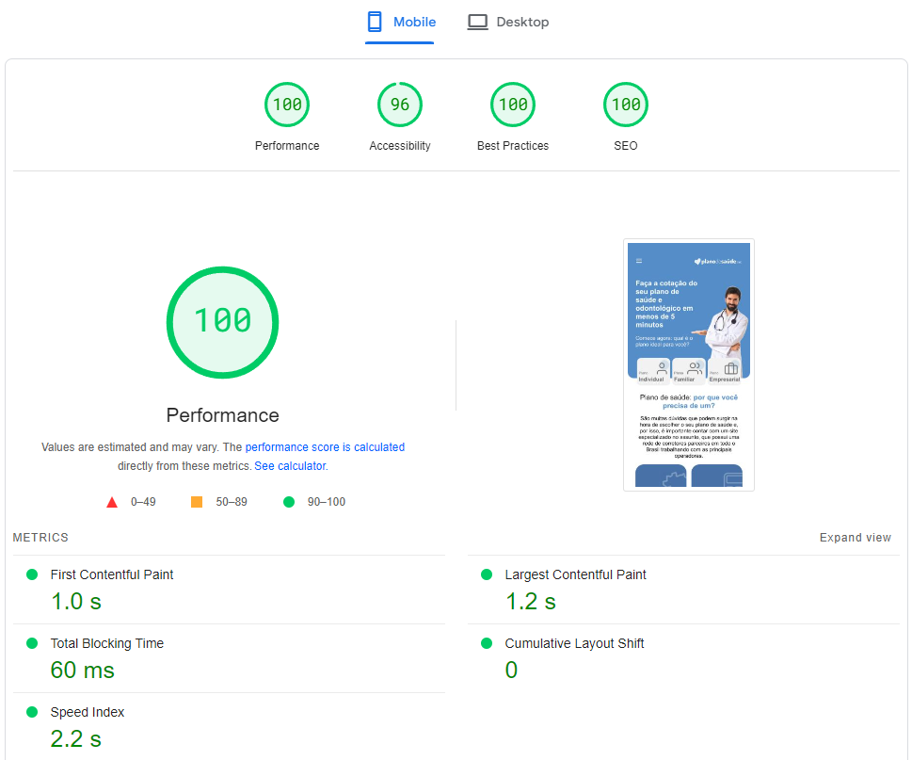Click the large Performance 100 gauge
912x760 pixels.
coord(222,321)
